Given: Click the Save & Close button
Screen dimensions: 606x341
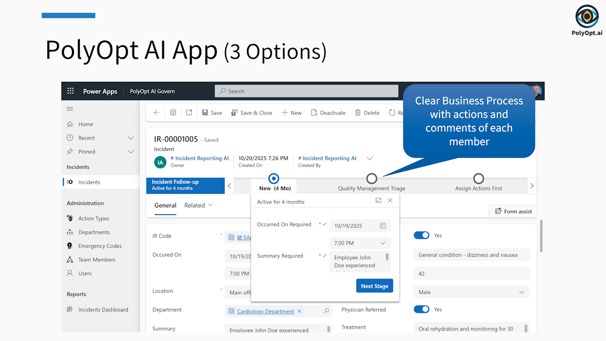Looking at the screenshot, I should click(251, 113).
